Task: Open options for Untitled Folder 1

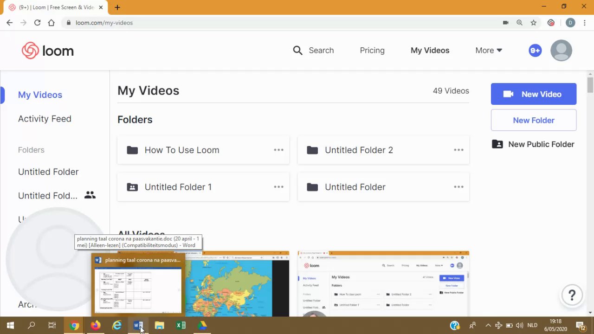Action: [278, 187]
